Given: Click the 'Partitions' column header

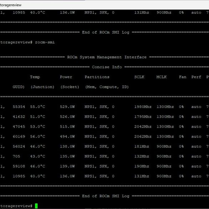Looking at the screenshot, I should [97, 77].
